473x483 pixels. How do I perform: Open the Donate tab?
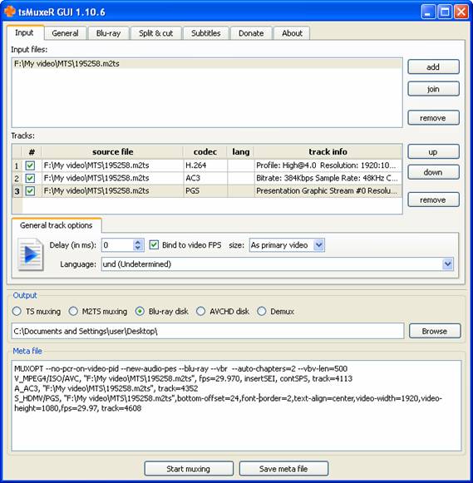point(251,33)
